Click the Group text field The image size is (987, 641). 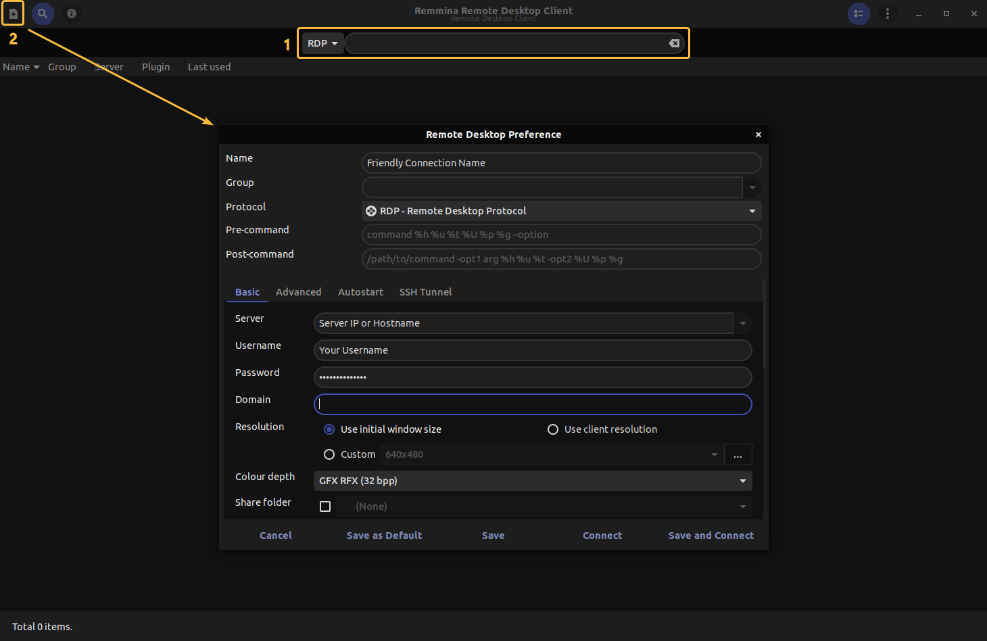coord(552,187)
